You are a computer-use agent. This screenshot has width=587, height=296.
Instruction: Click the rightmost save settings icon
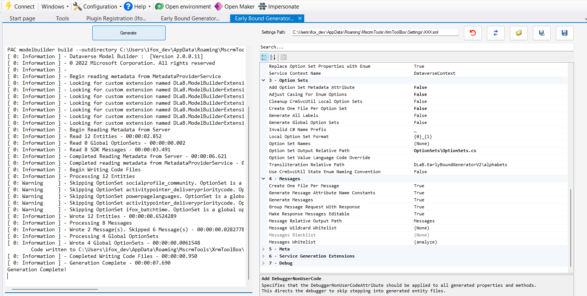point(564,33)
